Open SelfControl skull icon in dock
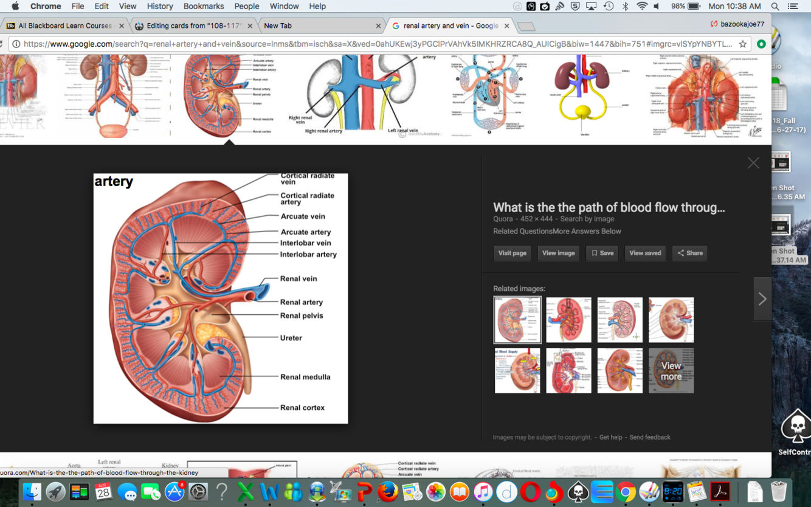 pyautogui.click(x=578, y=491)
